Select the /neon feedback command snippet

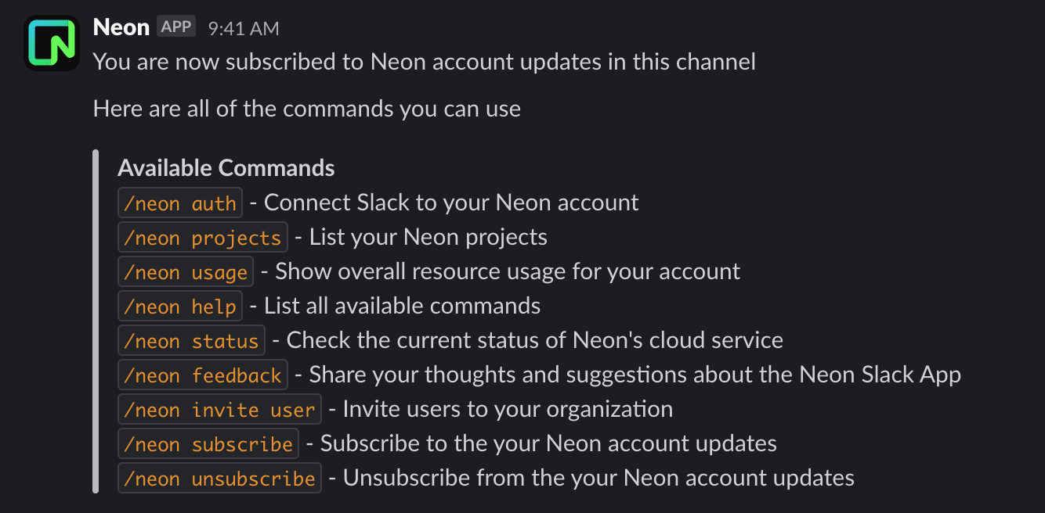(x=203, y=375)
